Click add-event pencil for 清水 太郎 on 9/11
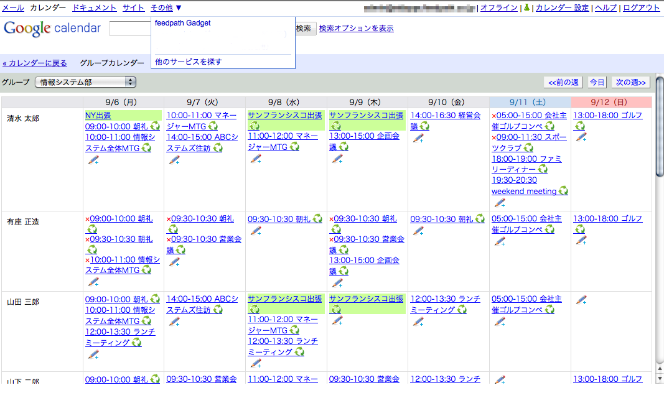 (x=499, y=203)
